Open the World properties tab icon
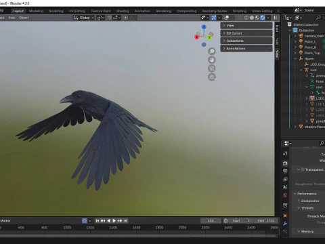The width and height of the screenshot is (325, 244). (285, 195)
